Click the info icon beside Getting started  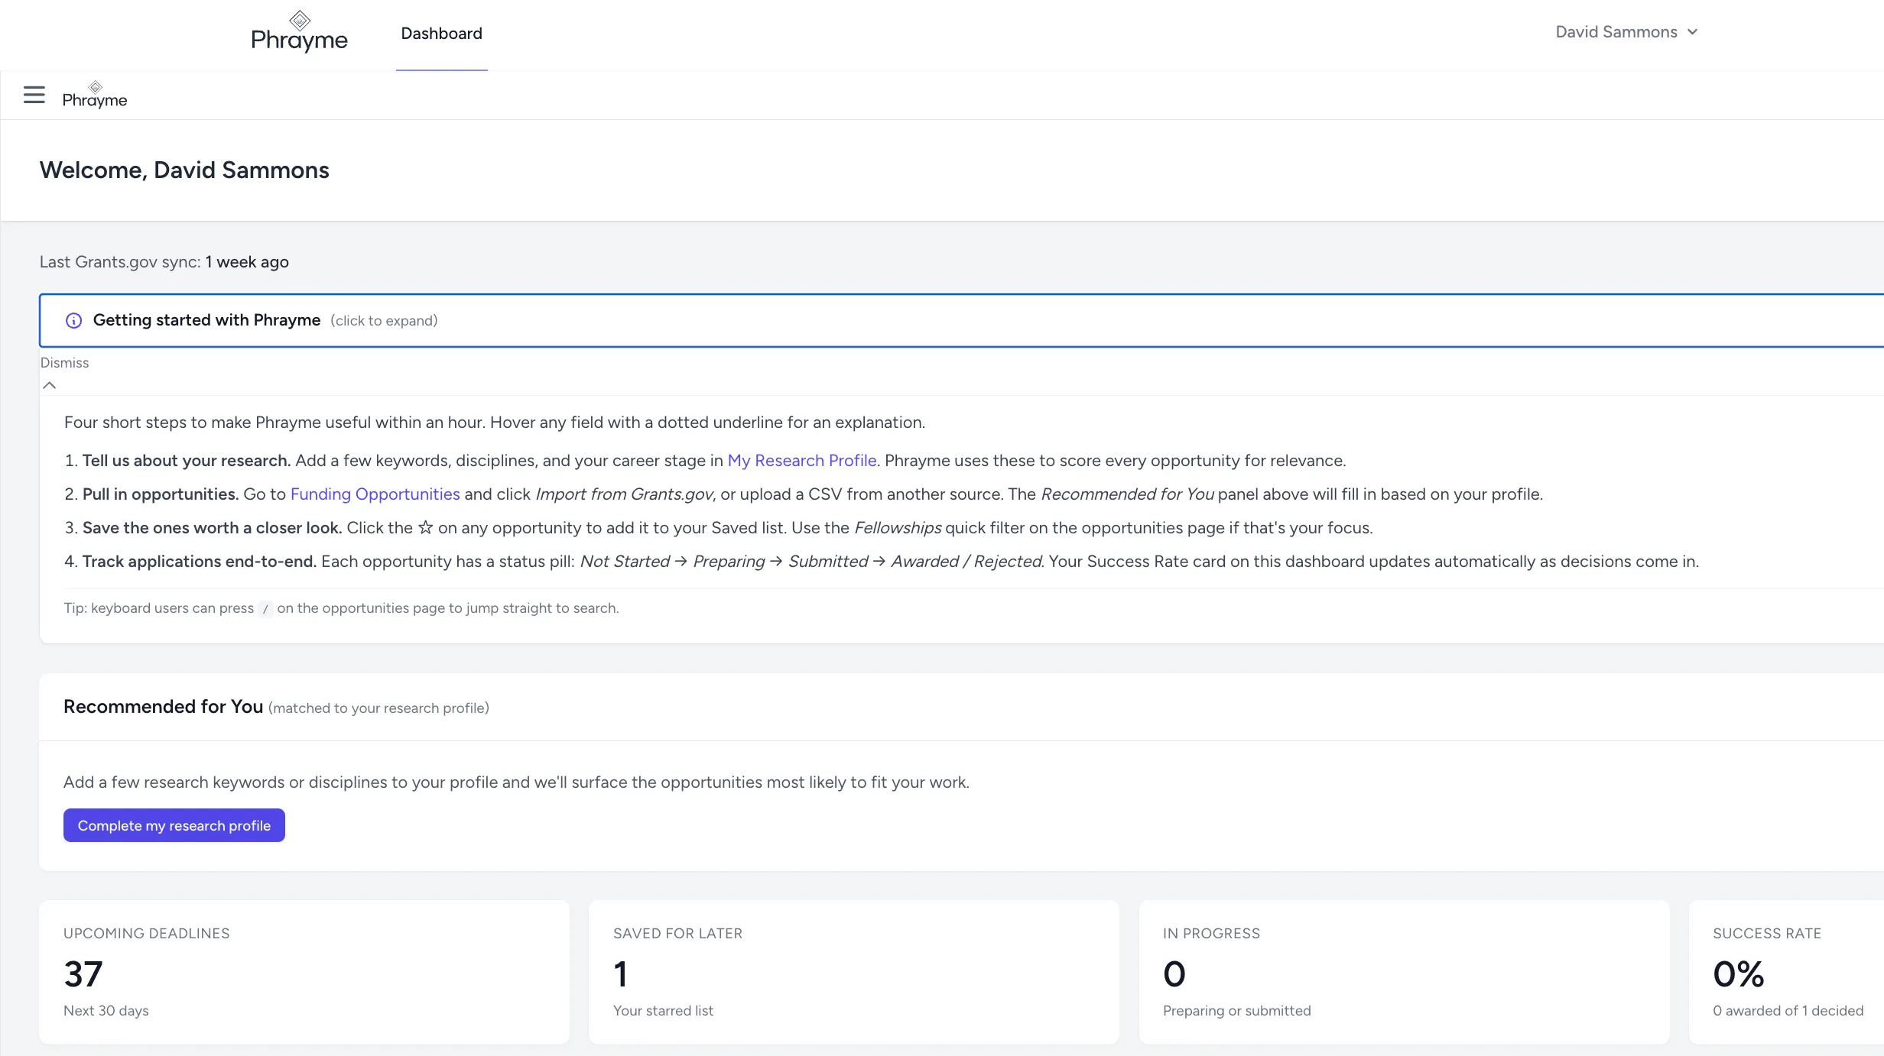(x=73, y=321)
